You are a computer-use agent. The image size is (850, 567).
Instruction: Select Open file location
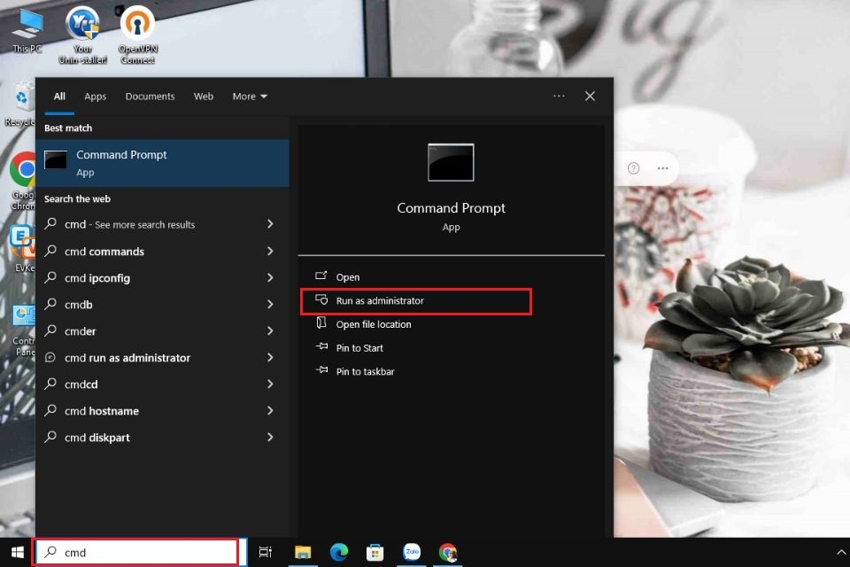pos(374,324)
